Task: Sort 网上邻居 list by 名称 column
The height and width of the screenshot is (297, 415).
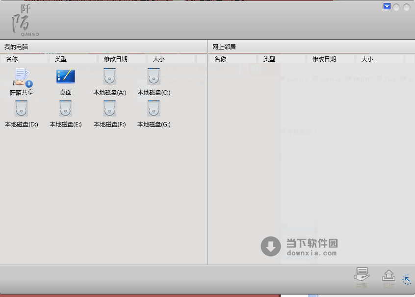Action: pyautogui.click(x=220, y=59)
